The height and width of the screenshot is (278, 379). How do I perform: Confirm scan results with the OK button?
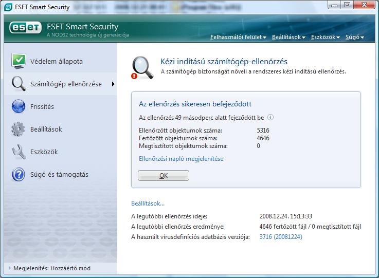click(164, 176)
